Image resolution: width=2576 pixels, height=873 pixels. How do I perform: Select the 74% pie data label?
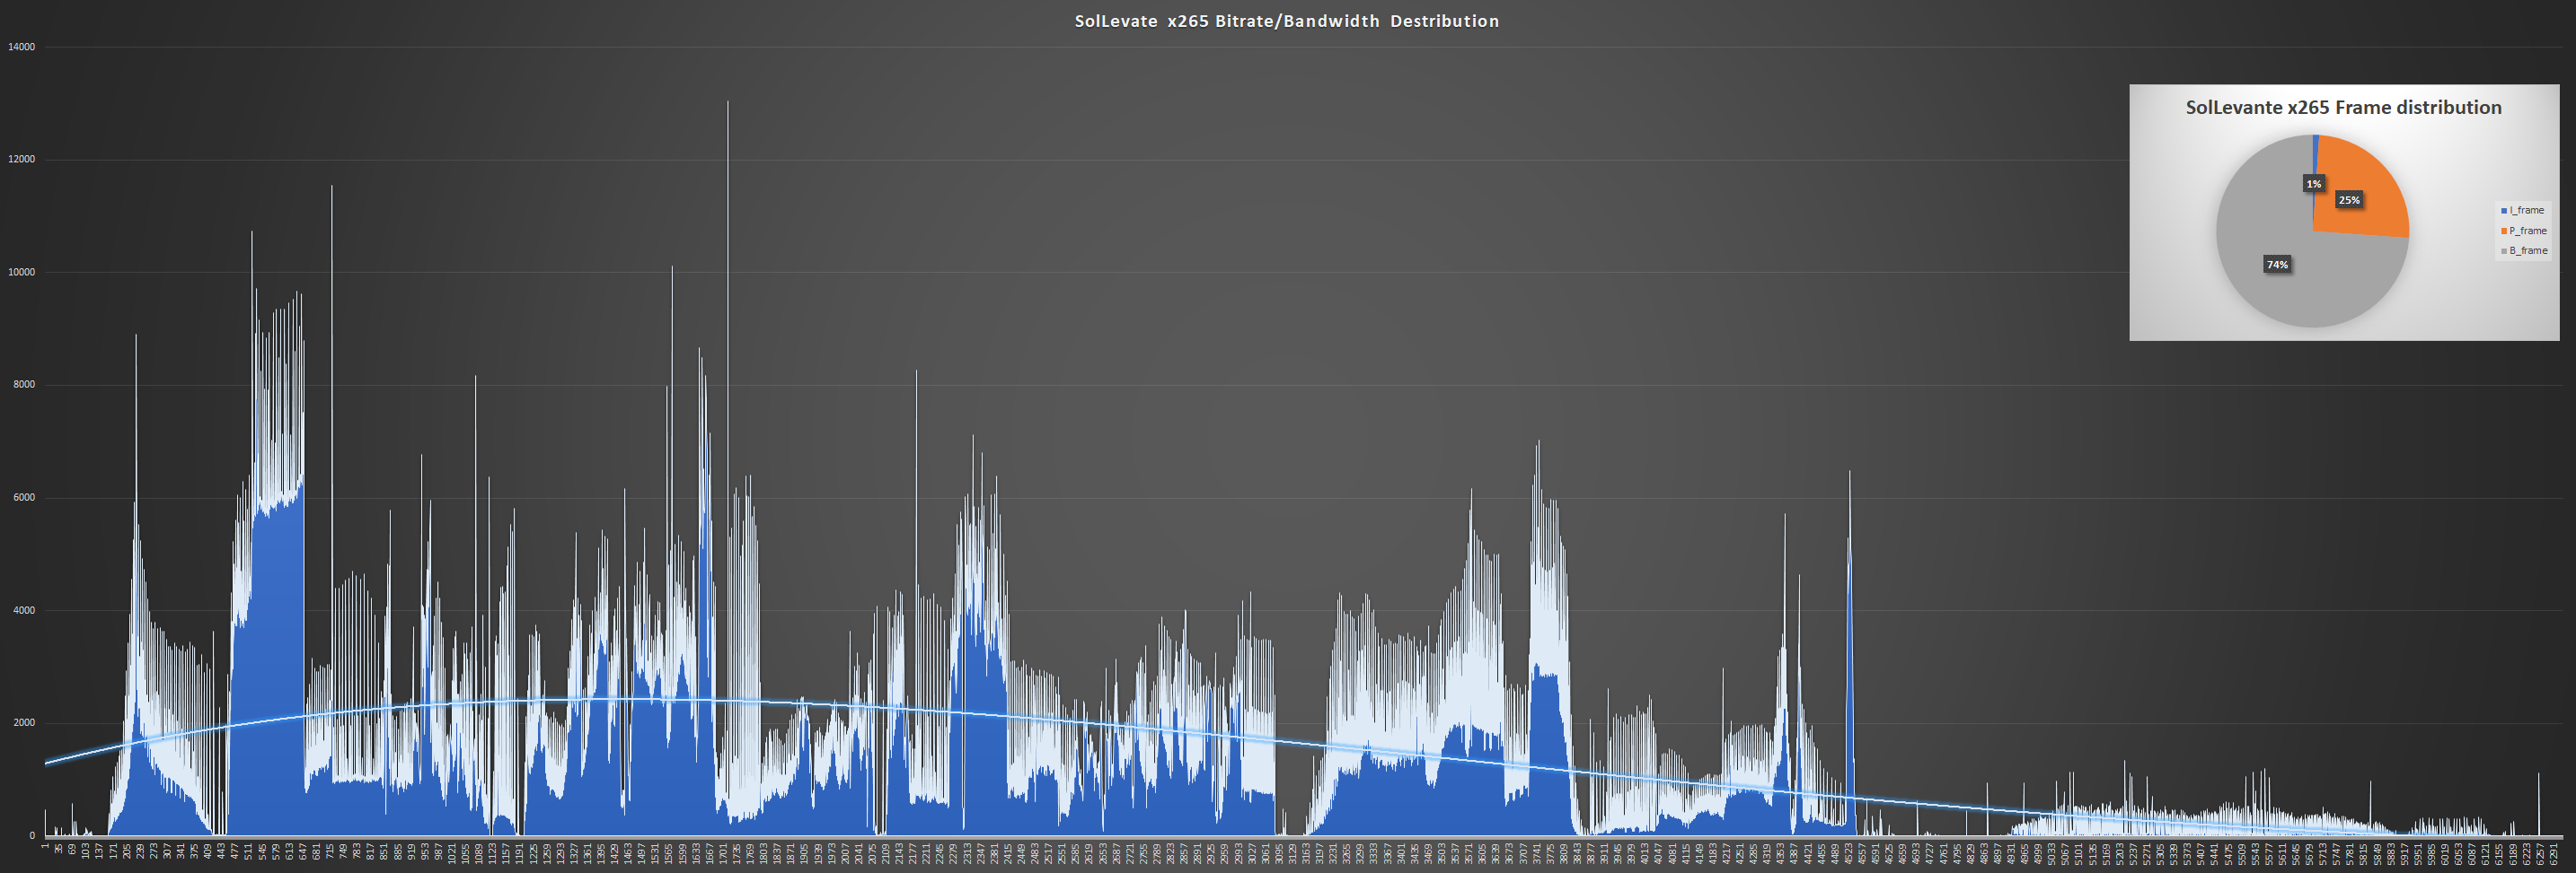pyautogui.click(x=2277, y=265)
